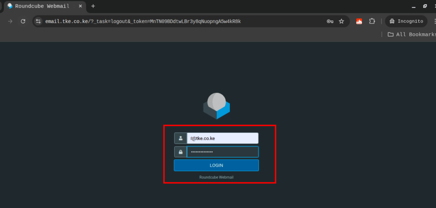Open the Extensions puzzle piece menu

(x=372, y=21)
